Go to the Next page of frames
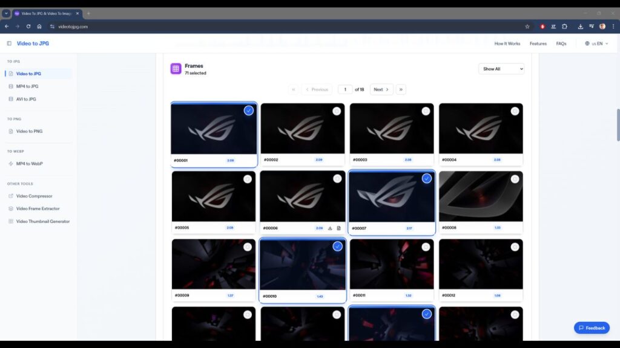Viewport: 620px width, 348px height. coord(381,89)
